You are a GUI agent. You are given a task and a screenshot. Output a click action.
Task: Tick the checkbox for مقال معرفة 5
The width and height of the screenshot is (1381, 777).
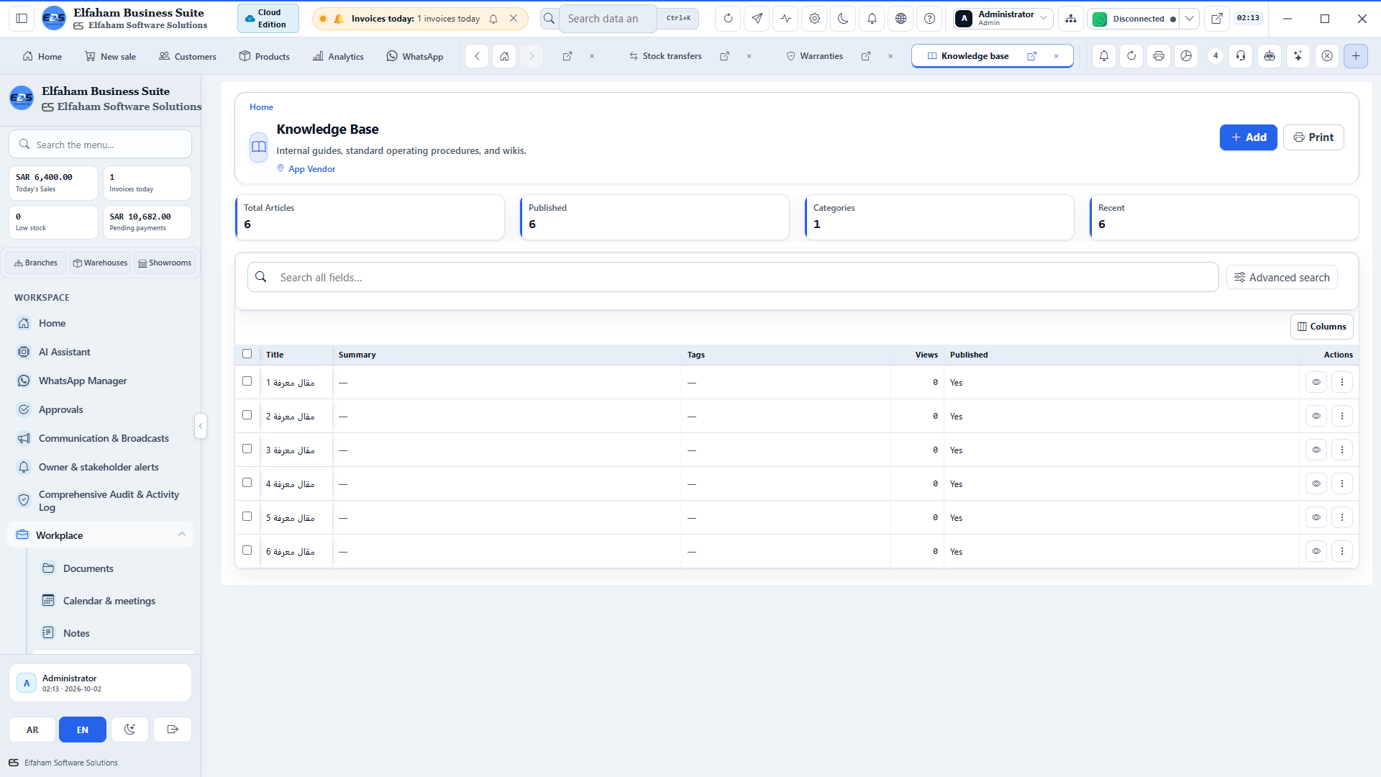[x=247, y=517]
